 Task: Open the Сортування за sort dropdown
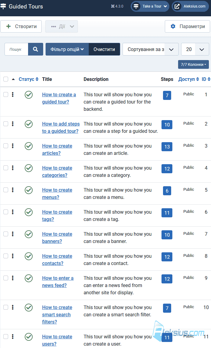point(150,49)
